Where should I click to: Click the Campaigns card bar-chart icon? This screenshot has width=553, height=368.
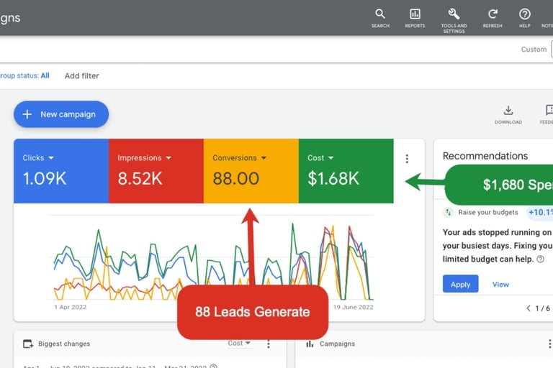coord(310,344)
